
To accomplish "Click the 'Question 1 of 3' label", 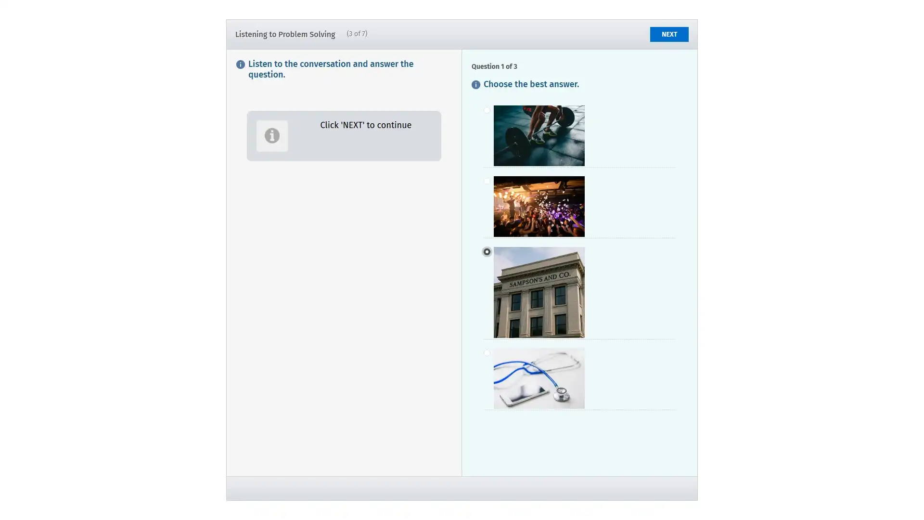I will (494, 66).
